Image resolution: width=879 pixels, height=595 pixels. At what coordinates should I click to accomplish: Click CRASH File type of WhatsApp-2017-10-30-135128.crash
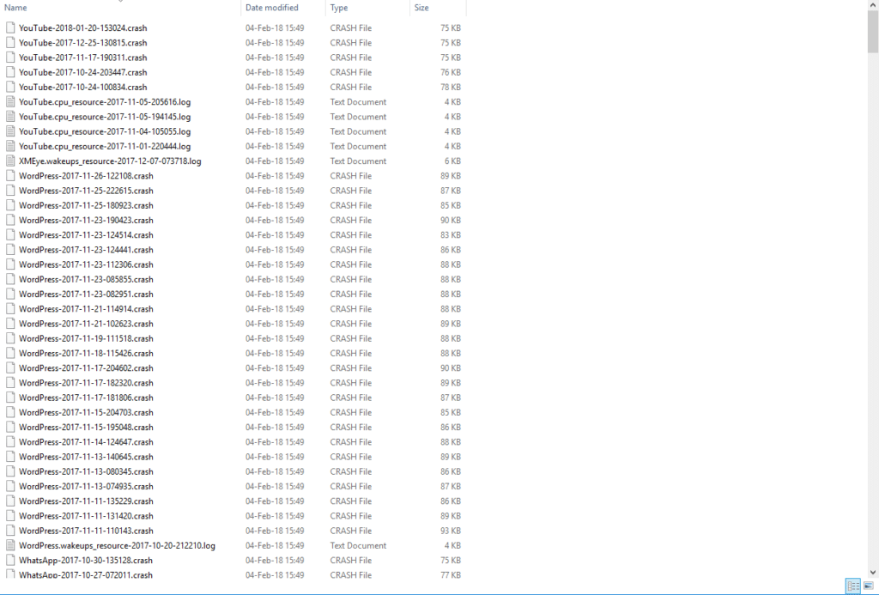350,560
